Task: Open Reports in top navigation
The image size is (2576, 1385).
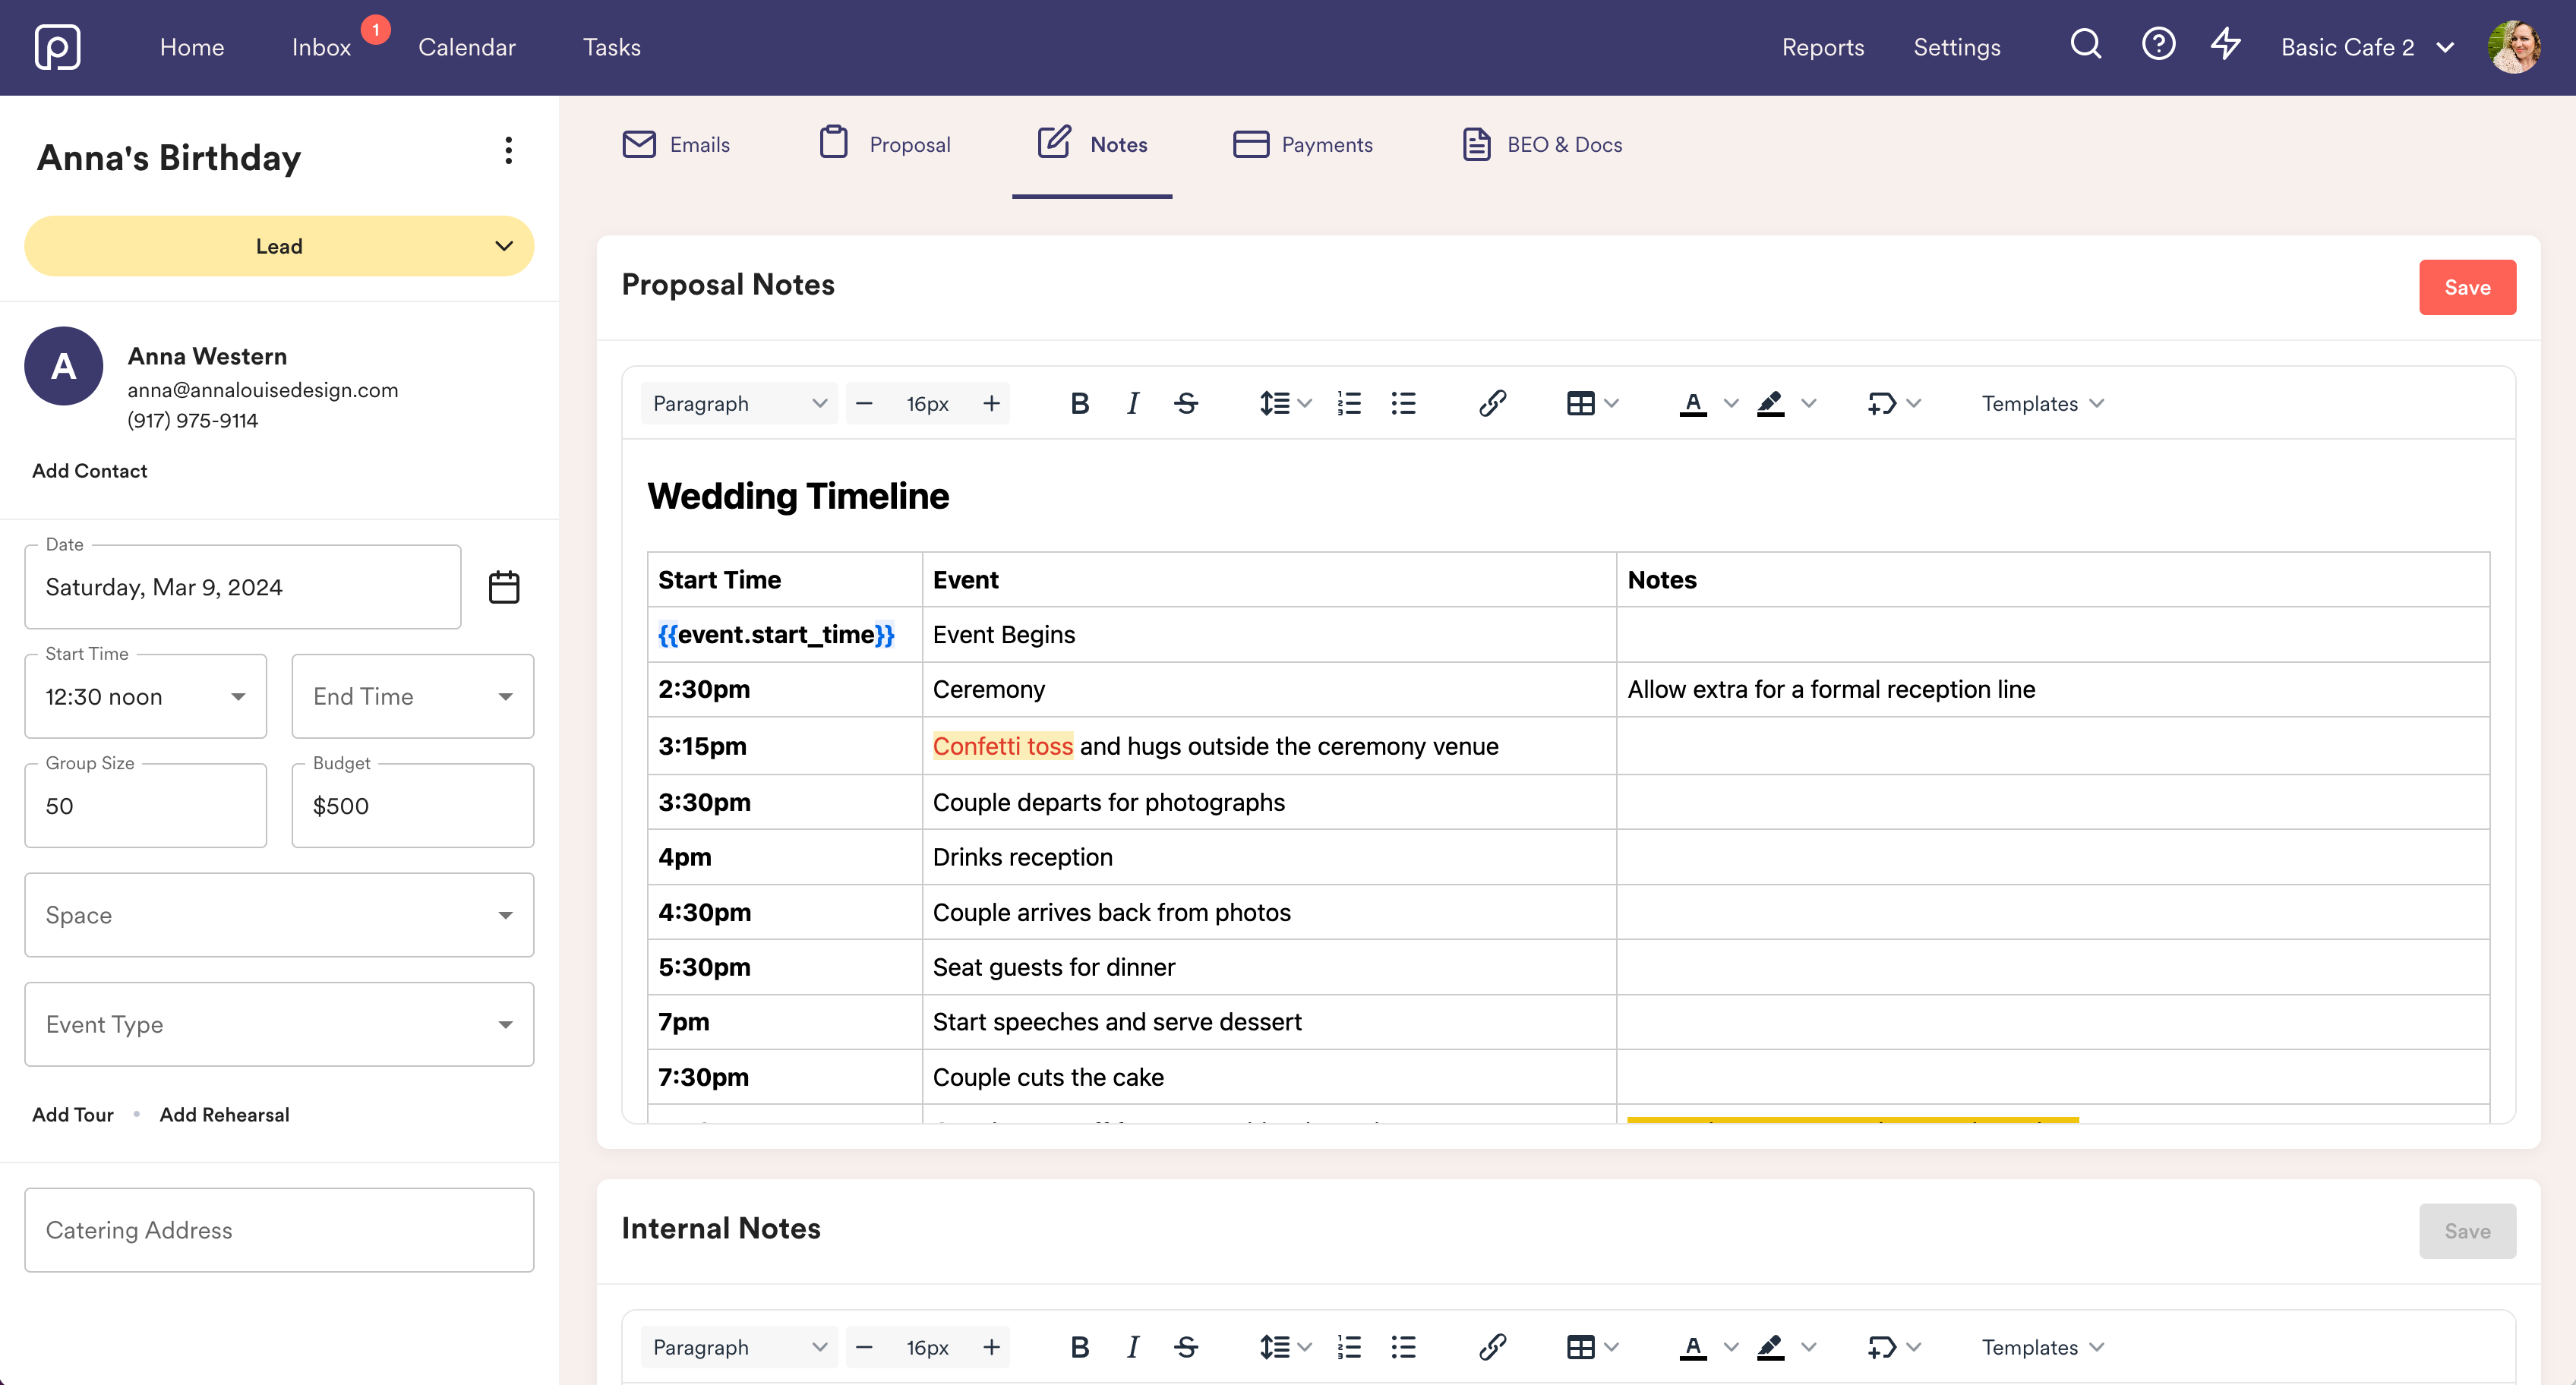Action: [1823, 47]
